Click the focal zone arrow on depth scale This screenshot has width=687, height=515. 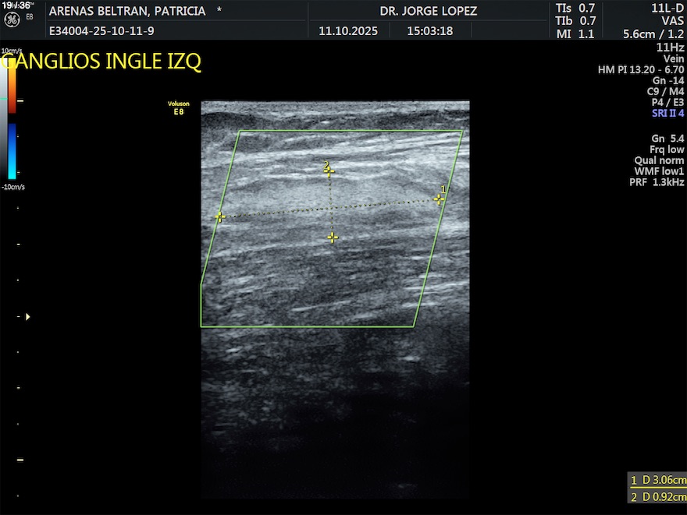pos(28,317)
